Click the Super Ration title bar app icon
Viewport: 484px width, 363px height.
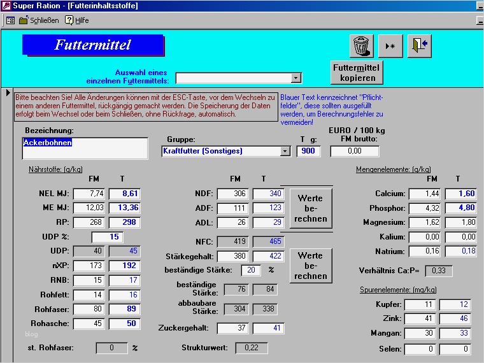click(6, 6)
